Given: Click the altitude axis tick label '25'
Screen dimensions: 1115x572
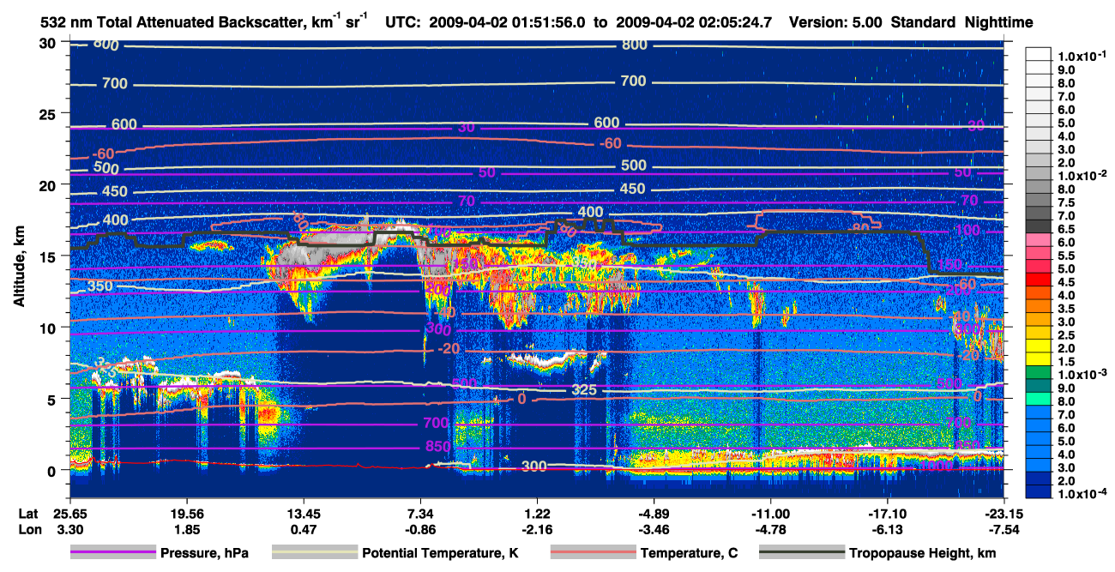Looking at the screenshot, I should coord(50,114).
